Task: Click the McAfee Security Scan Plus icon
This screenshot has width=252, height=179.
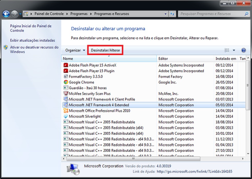Action: (66, 93)
